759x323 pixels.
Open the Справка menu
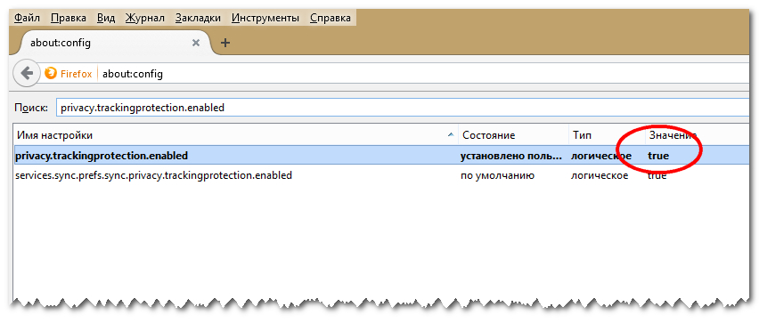(331, 19)
